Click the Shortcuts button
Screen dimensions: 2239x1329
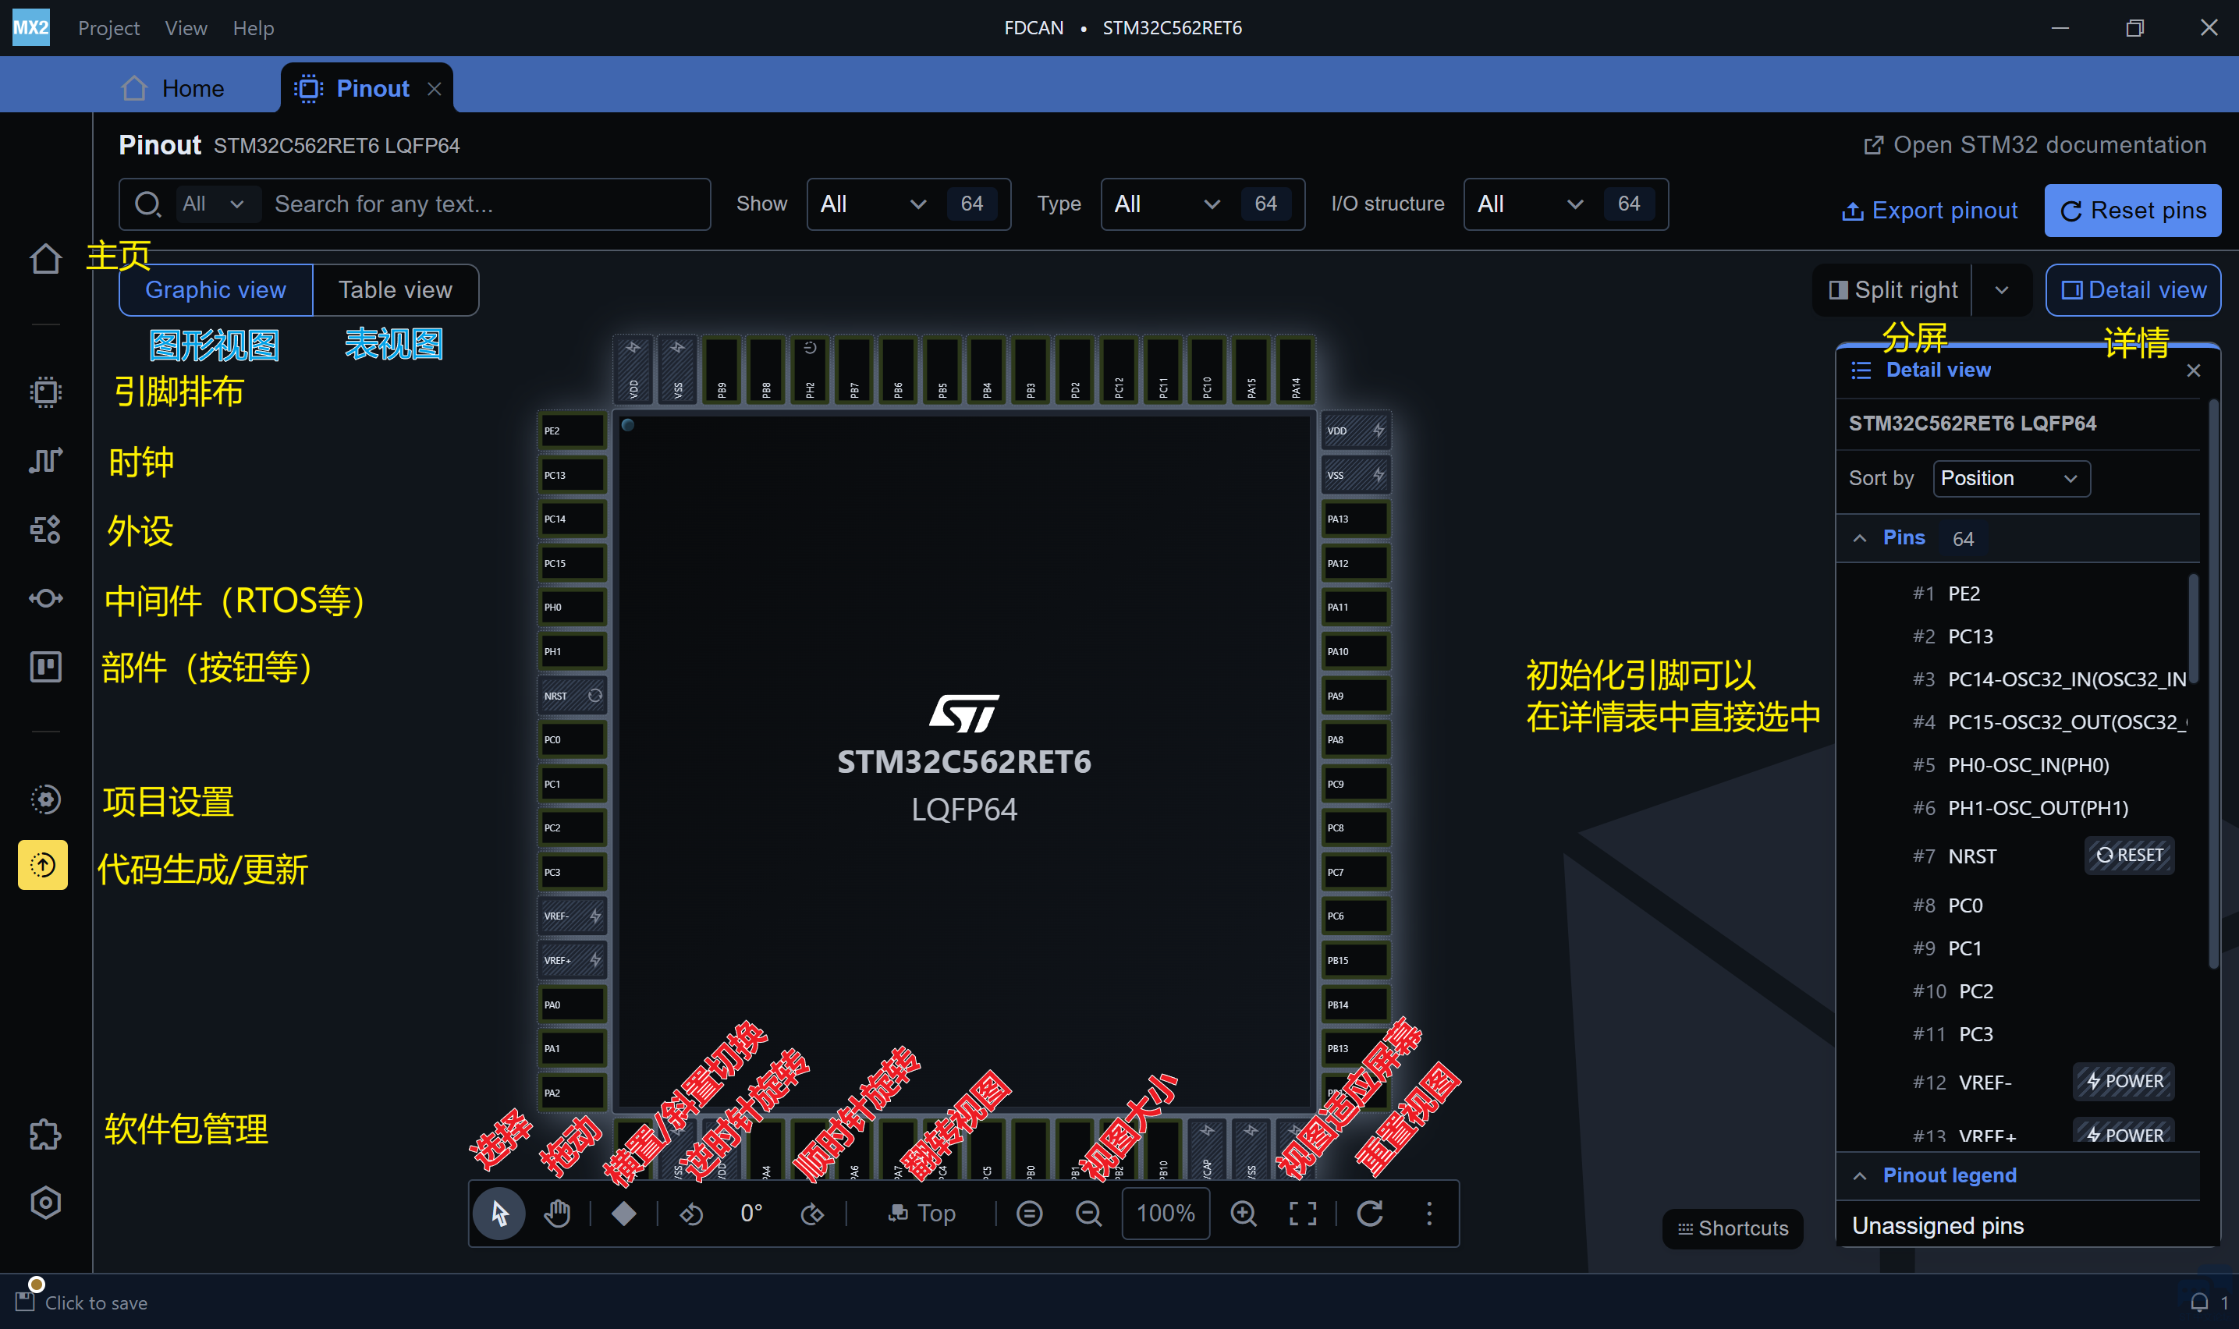[1732, 1228]
